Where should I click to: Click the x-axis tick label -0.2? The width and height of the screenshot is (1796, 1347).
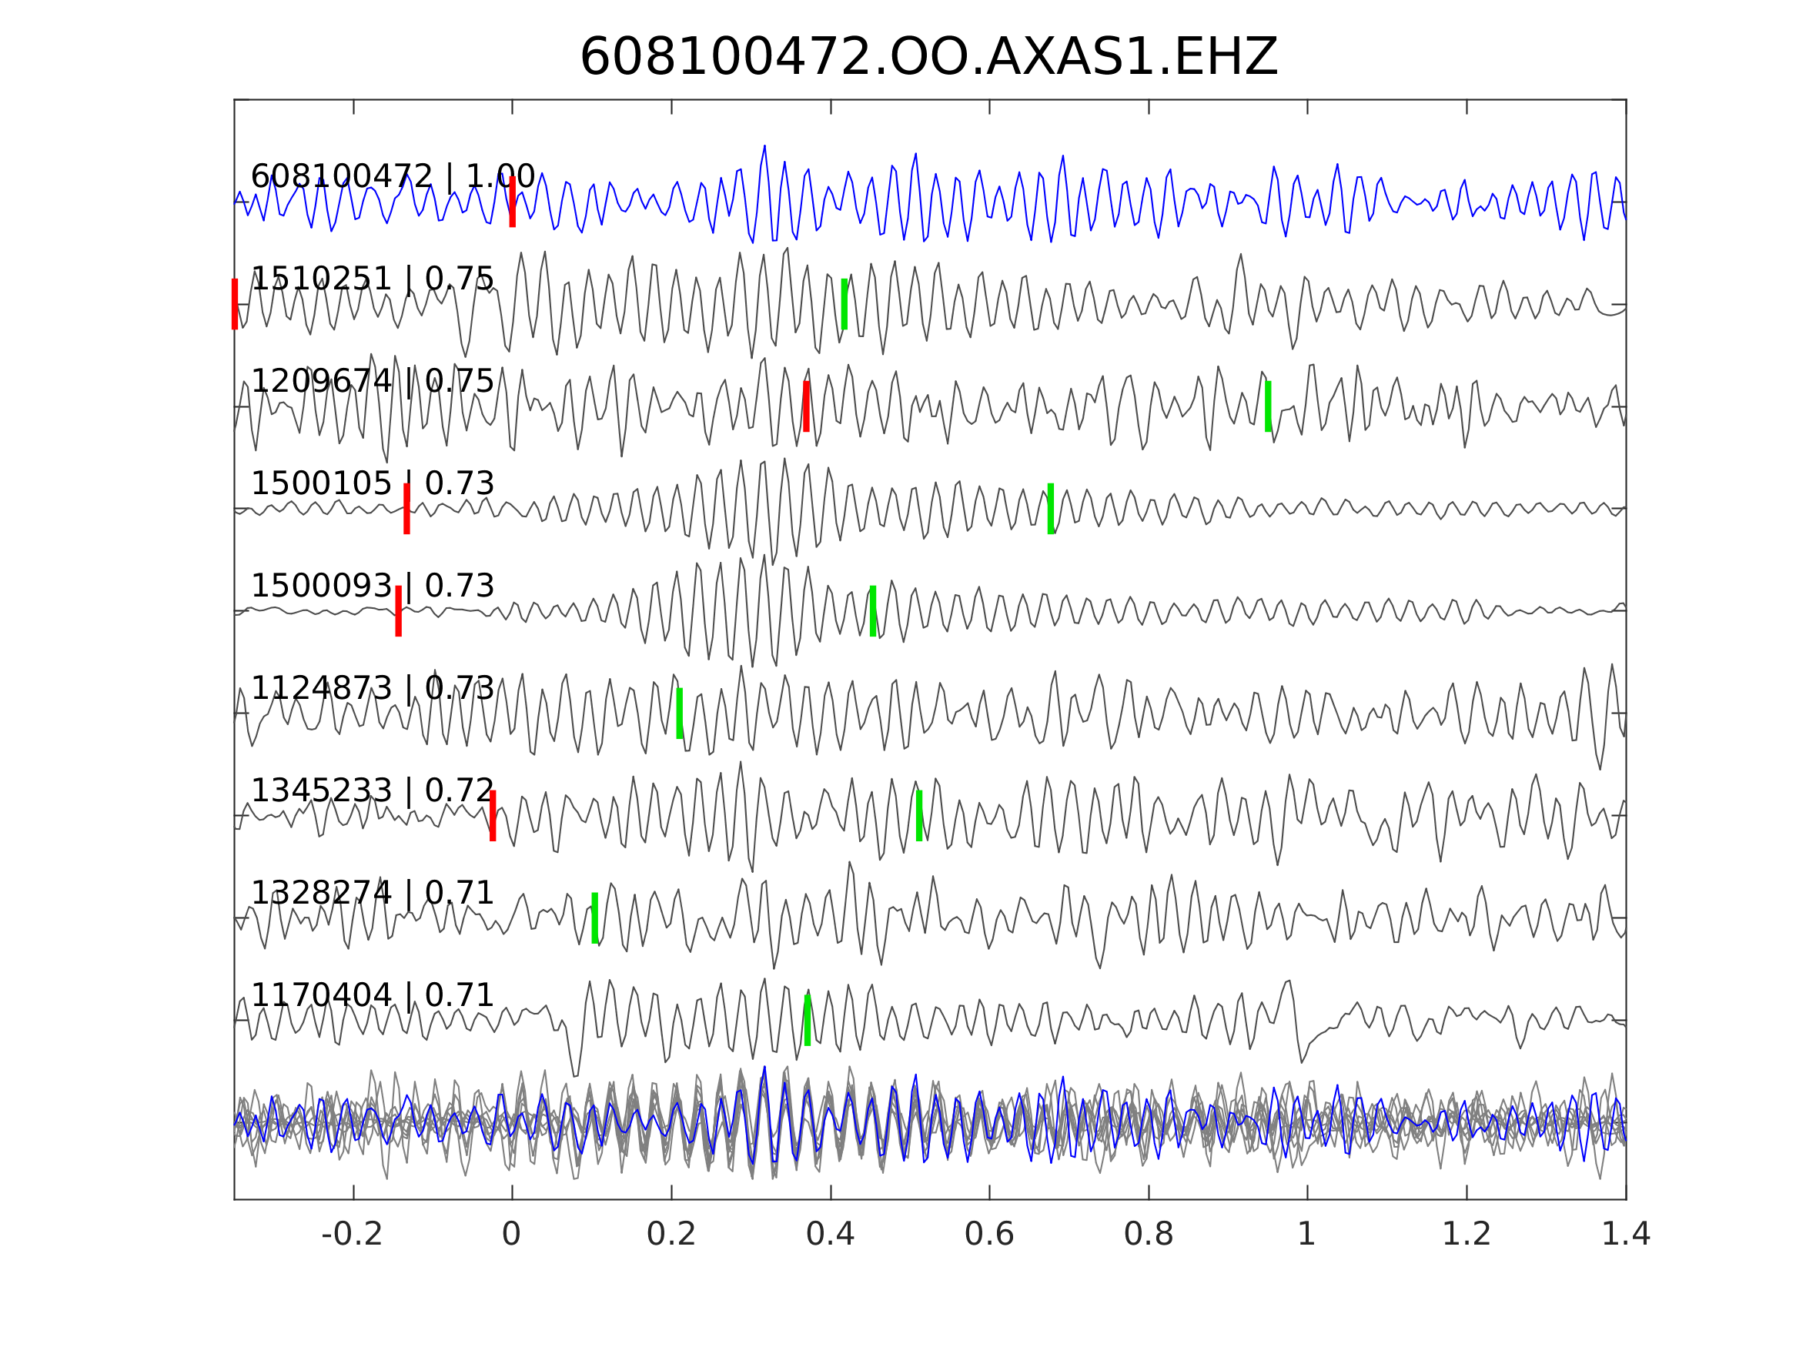[353, 1235]
